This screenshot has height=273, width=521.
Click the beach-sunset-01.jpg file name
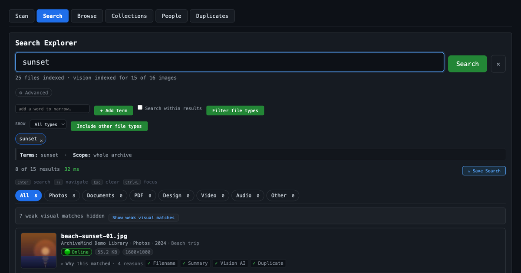coord(94,236)
